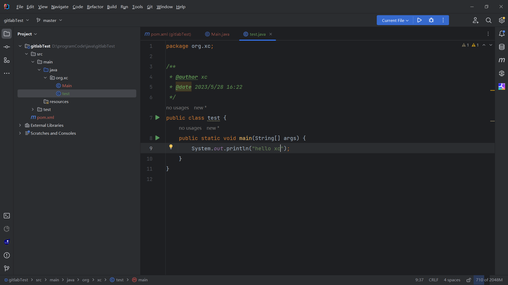
Task: Run class test from line 7 gutter
Action: tap(157, 118)
